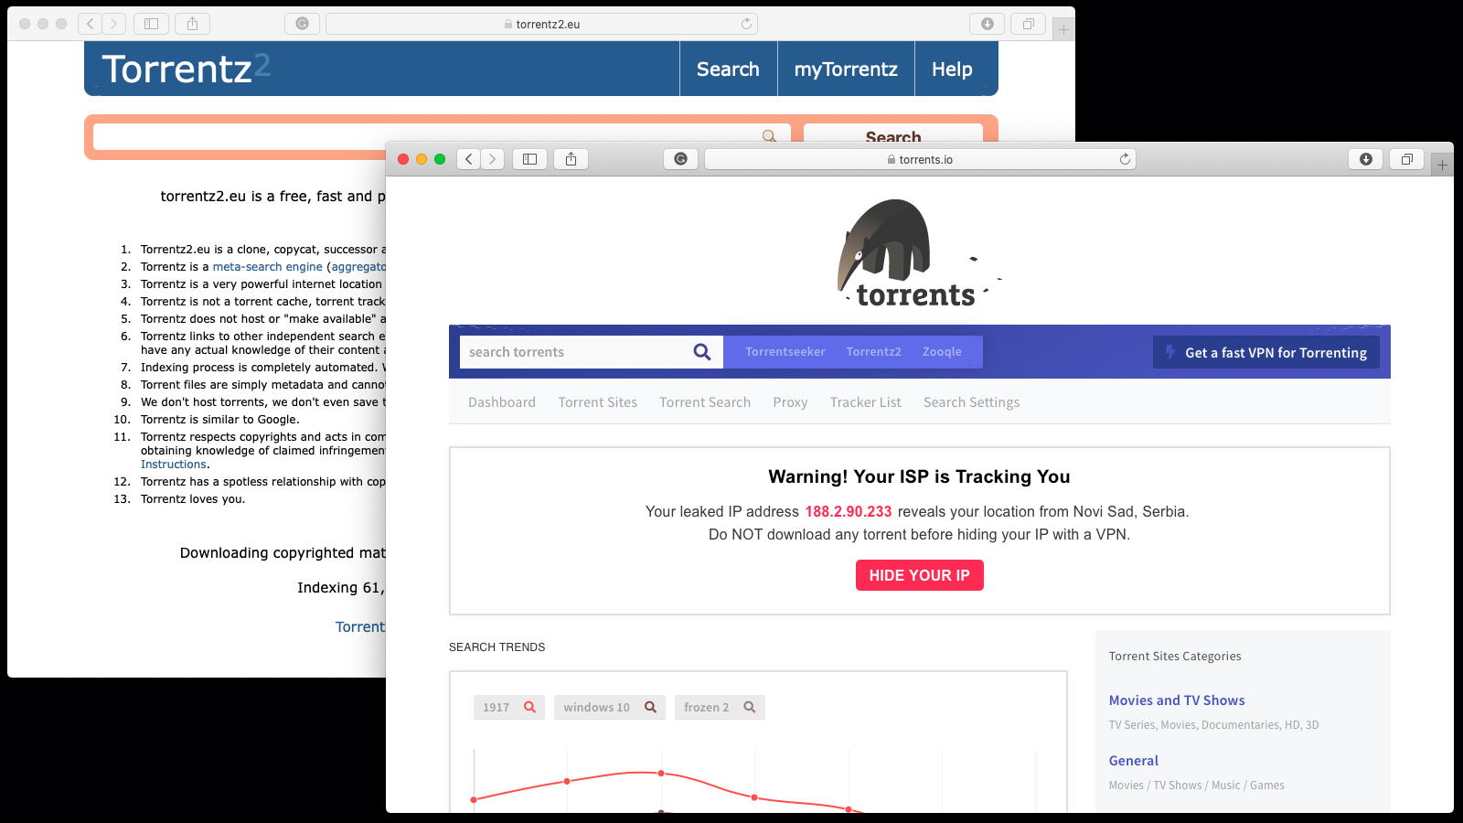Select the Torrentseeker search engine option
The image size is (1463, 823).
tap(785, 352)
